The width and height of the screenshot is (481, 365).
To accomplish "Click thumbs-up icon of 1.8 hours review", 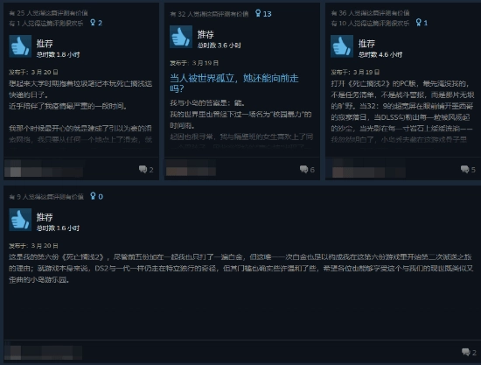I will 20,46.
